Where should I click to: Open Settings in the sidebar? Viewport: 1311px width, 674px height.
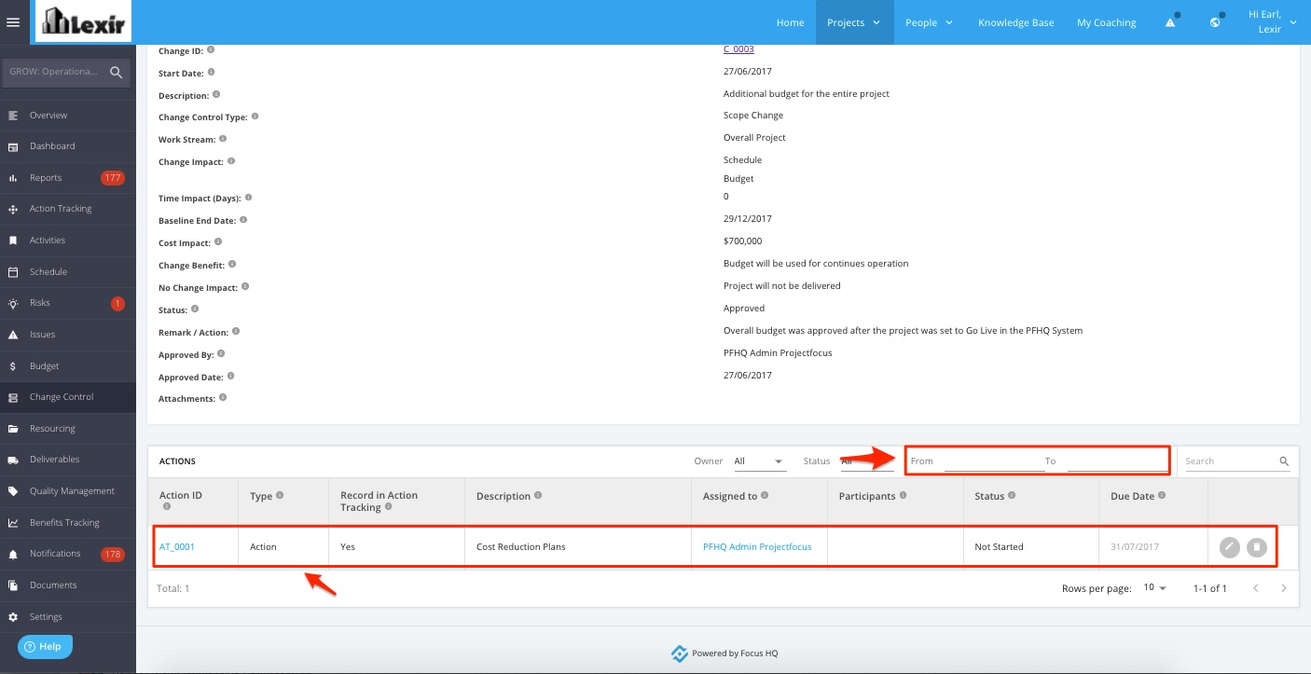[68, 617]
